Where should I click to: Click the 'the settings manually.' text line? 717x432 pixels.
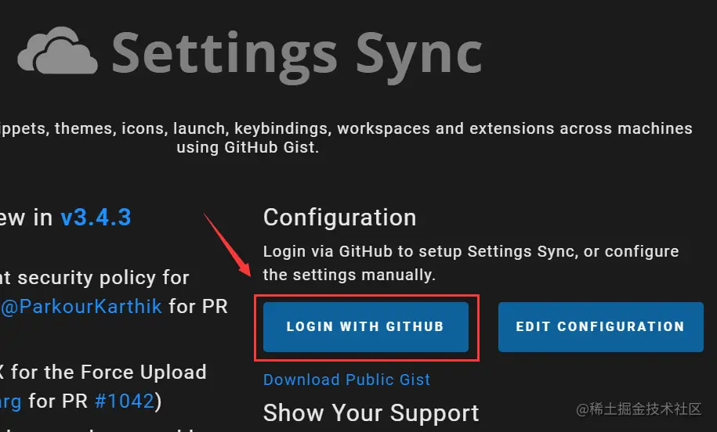point(349,275)
